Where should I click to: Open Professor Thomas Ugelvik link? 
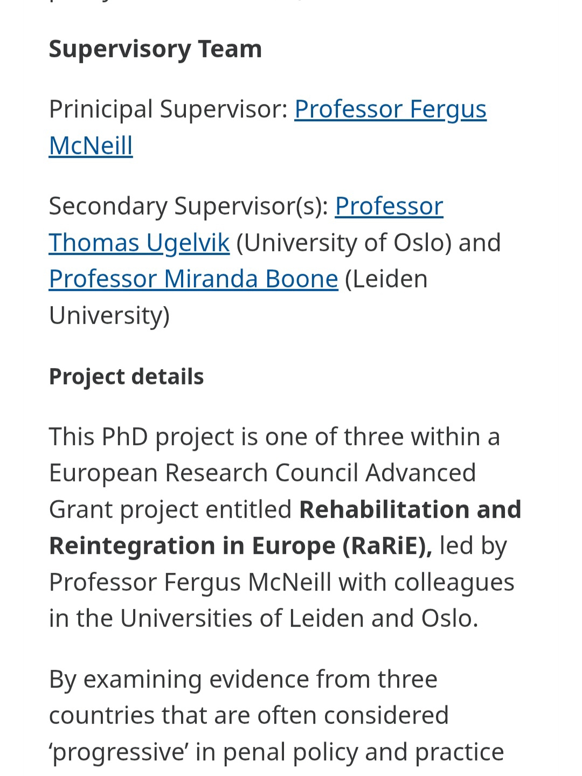pos(139,242)
